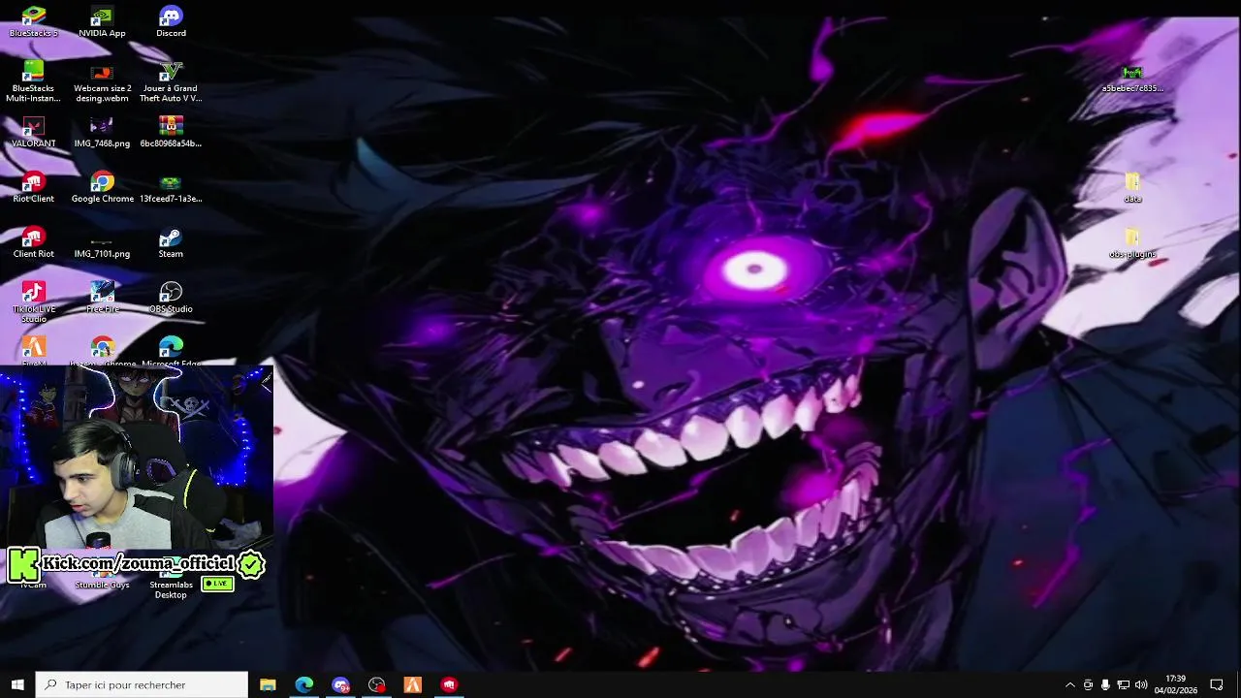The width and height of the screenshot is (1241, 698).
Task: Open File Explorer from the taskbar
Action: [x=268, y=684]
